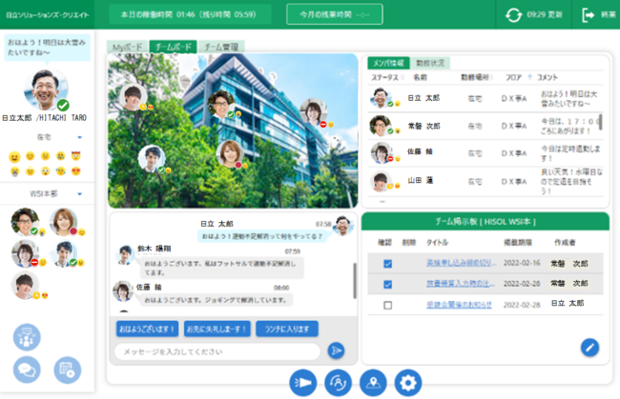
Task: Sort member list by フロア column arrow
Action: [529, 77]
